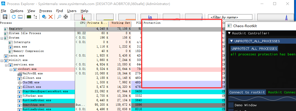Collapse the System process tree node
Image resolution: width=296 pixels, height=111 pixels.
2,38
